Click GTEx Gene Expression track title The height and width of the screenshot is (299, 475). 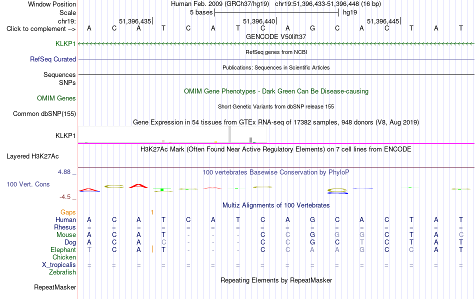pos(276,122)
